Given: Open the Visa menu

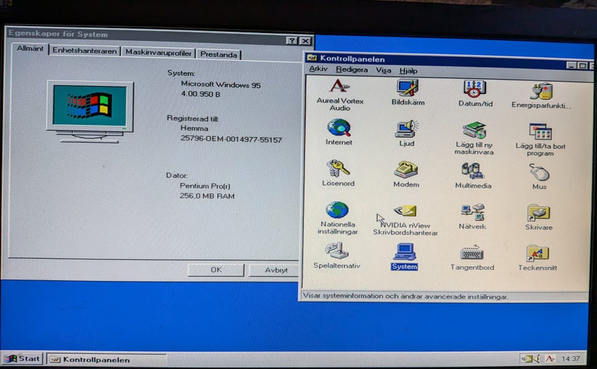Looking at the screenshot, I should [x=384, y=70].
